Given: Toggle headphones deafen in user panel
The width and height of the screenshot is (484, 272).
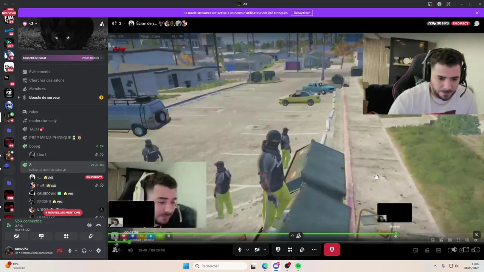Looking at the screenshot, I should tap(84, 250).
